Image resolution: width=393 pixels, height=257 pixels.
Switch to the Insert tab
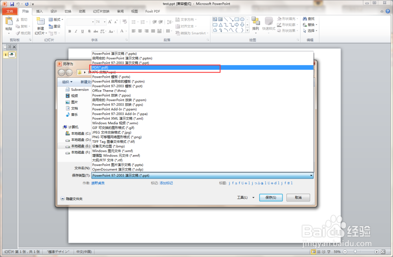(39, 11)
